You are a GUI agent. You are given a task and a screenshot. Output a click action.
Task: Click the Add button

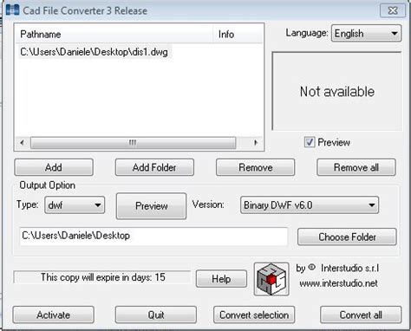(54, 167)
